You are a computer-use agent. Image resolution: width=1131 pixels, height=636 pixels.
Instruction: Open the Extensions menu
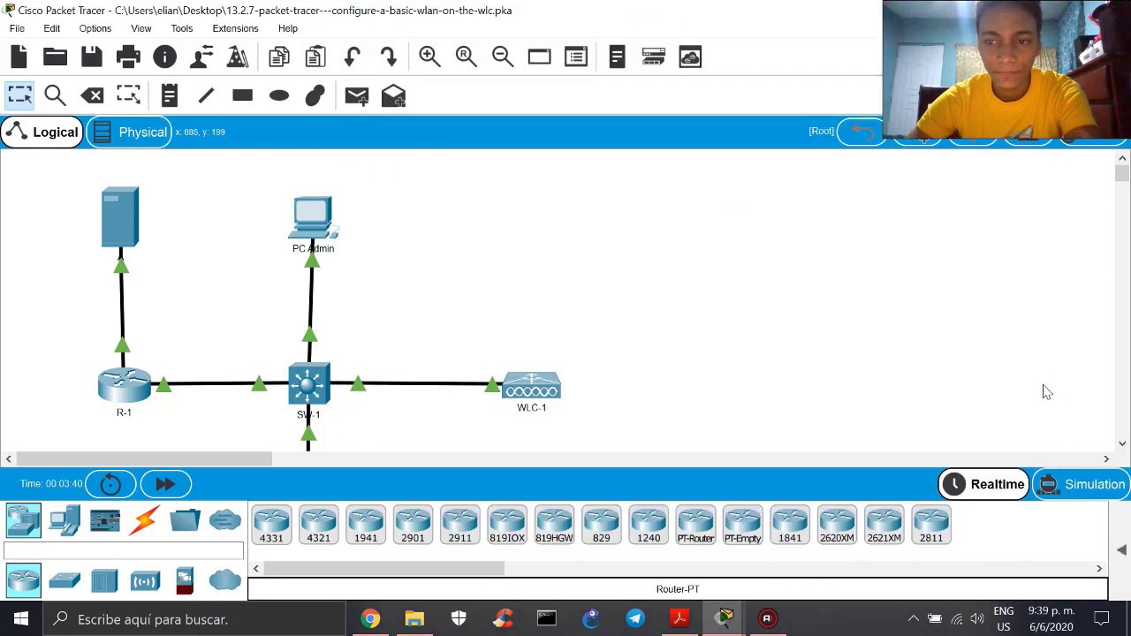click(x=235, y=28)
